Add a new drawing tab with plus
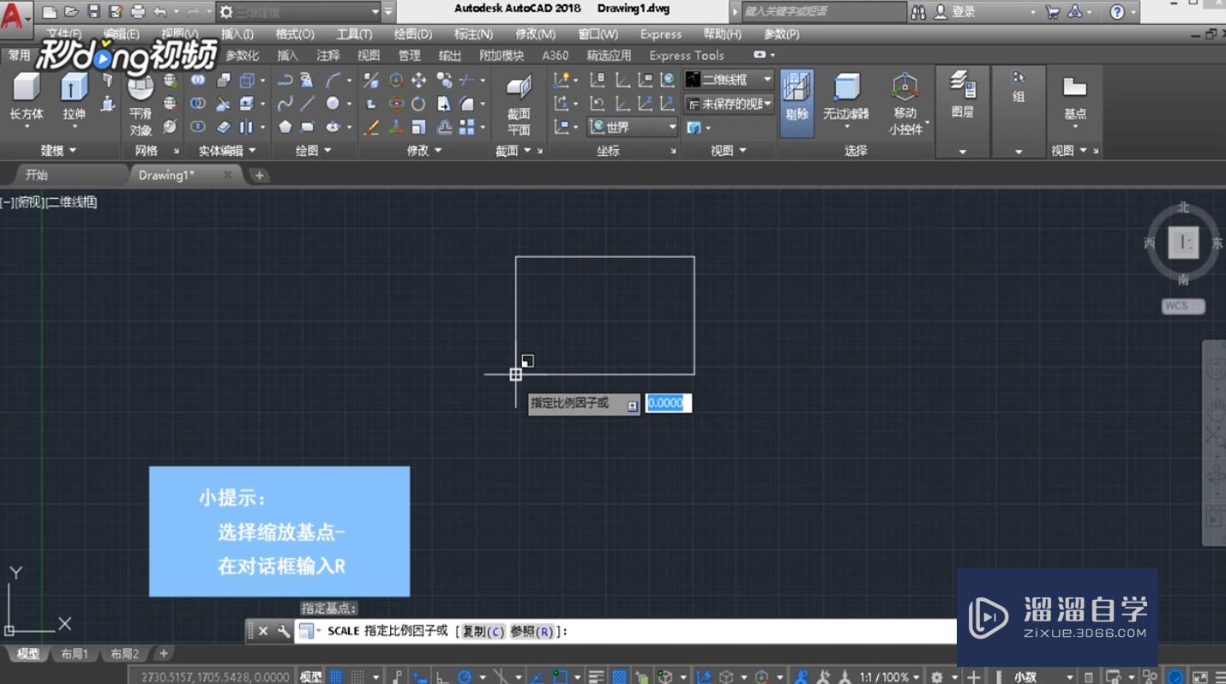Image resolution: width=1226 pixels, height=684 pixels. coord(259,175)
